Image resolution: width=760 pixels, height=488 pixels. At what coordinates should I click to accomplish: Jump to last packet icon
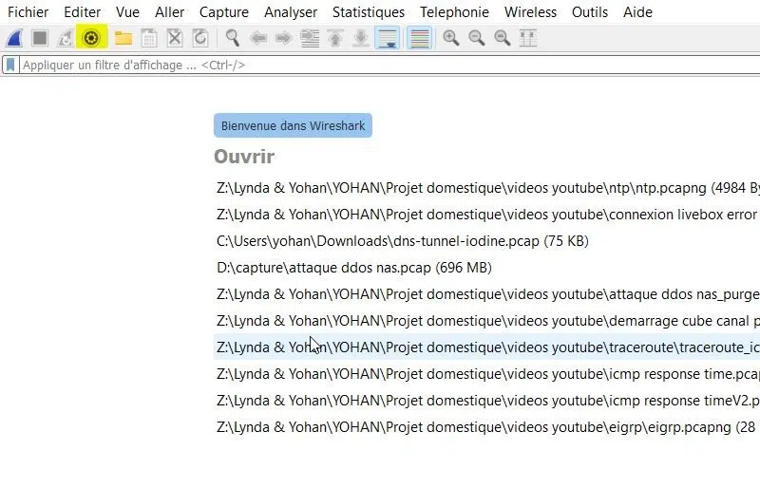[361, 38]
